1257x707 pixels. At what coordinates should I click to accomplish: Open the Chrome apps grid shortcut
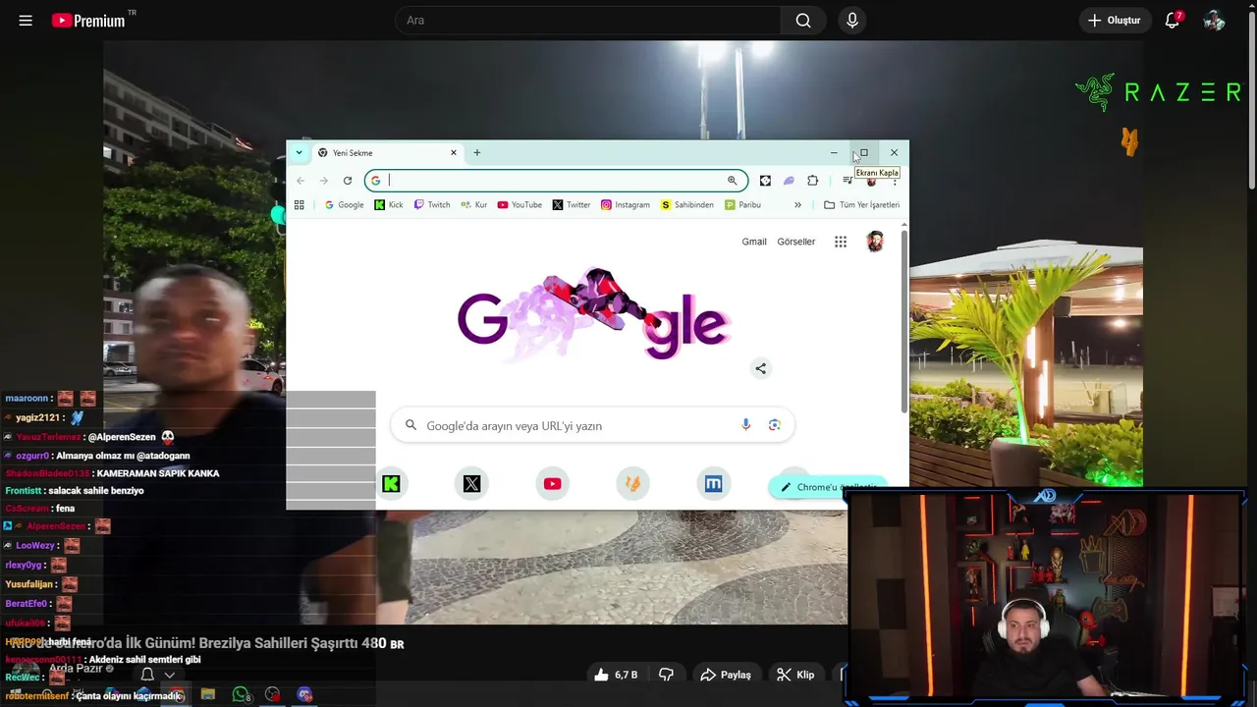pos(300,205)
